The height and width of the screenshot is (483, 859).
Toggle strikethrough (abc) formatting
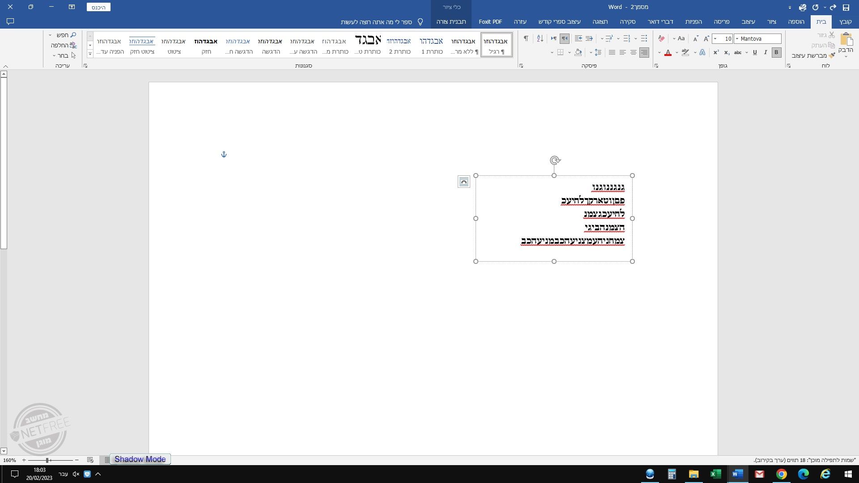(738, 52)
